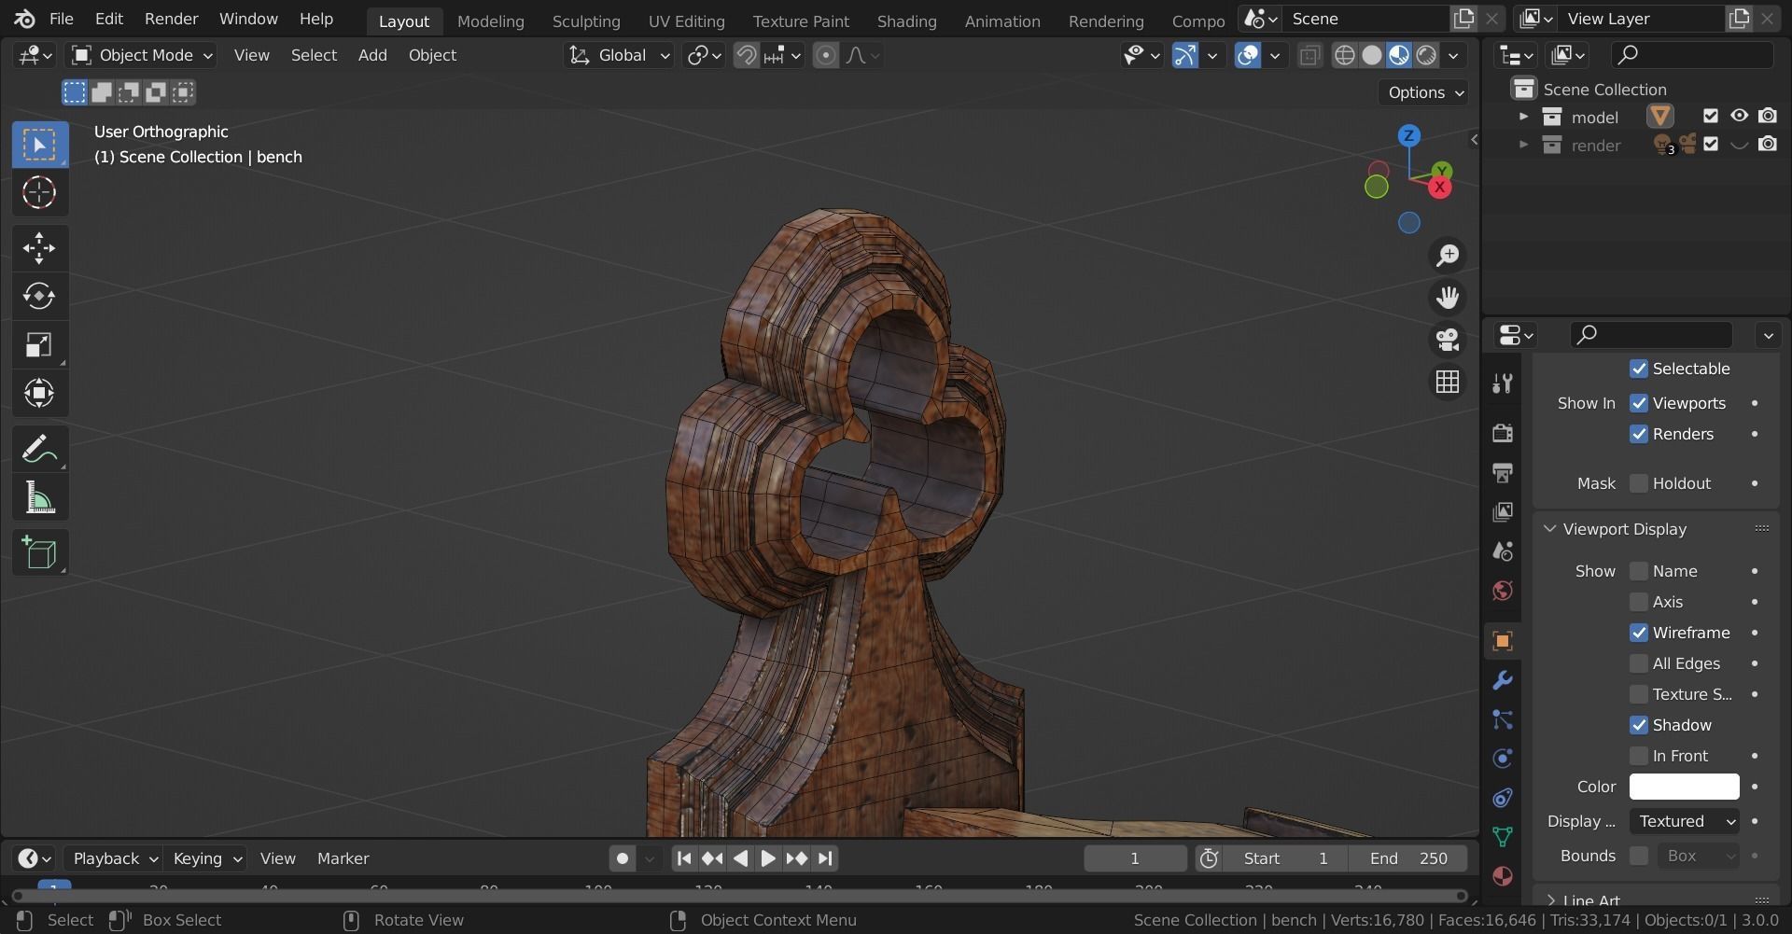This screenshot has height=934, width=1792.
Task: Switch to wireframe viewport shading
Action: [1344, 55]
